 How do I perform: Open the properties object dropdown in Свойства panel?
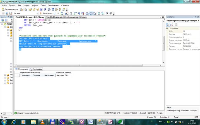tap(198, 21)
